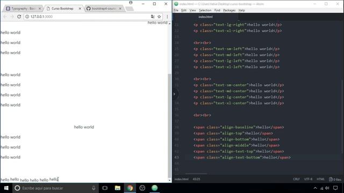Open a new Chrome tab

click(130, 9)
